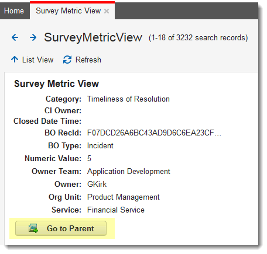Click Org Unit value Product Management
This screenshot has width=267, height=254.
(x=124, y=197)
